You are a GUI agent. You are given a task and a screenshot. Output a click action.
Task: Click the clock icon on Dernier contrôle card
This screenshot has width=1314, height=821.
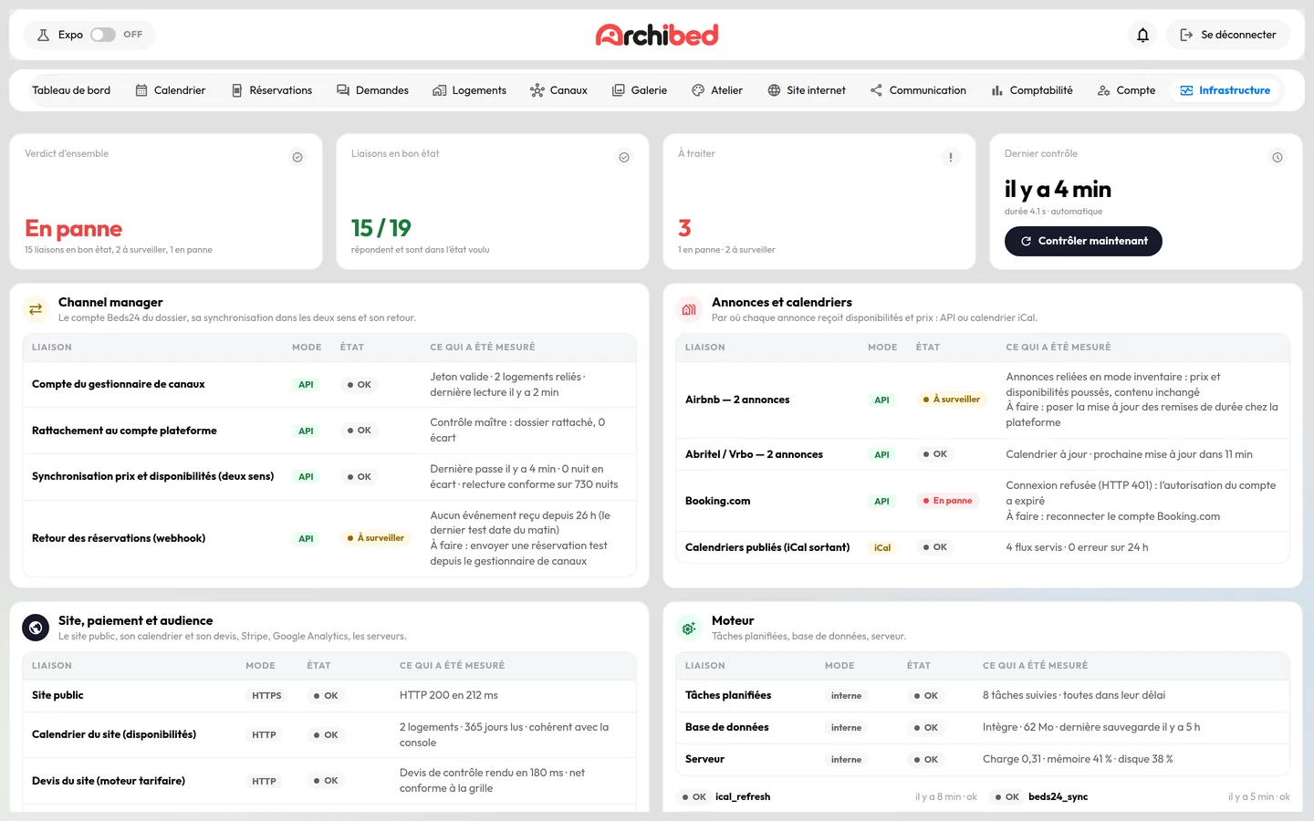pyautogui.click(x=1277, y=157)
